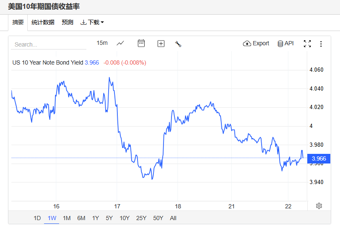The width and height of the screenshot is (340, 231).
Task: Select the All time range
Action: click(x=173, y=218)
